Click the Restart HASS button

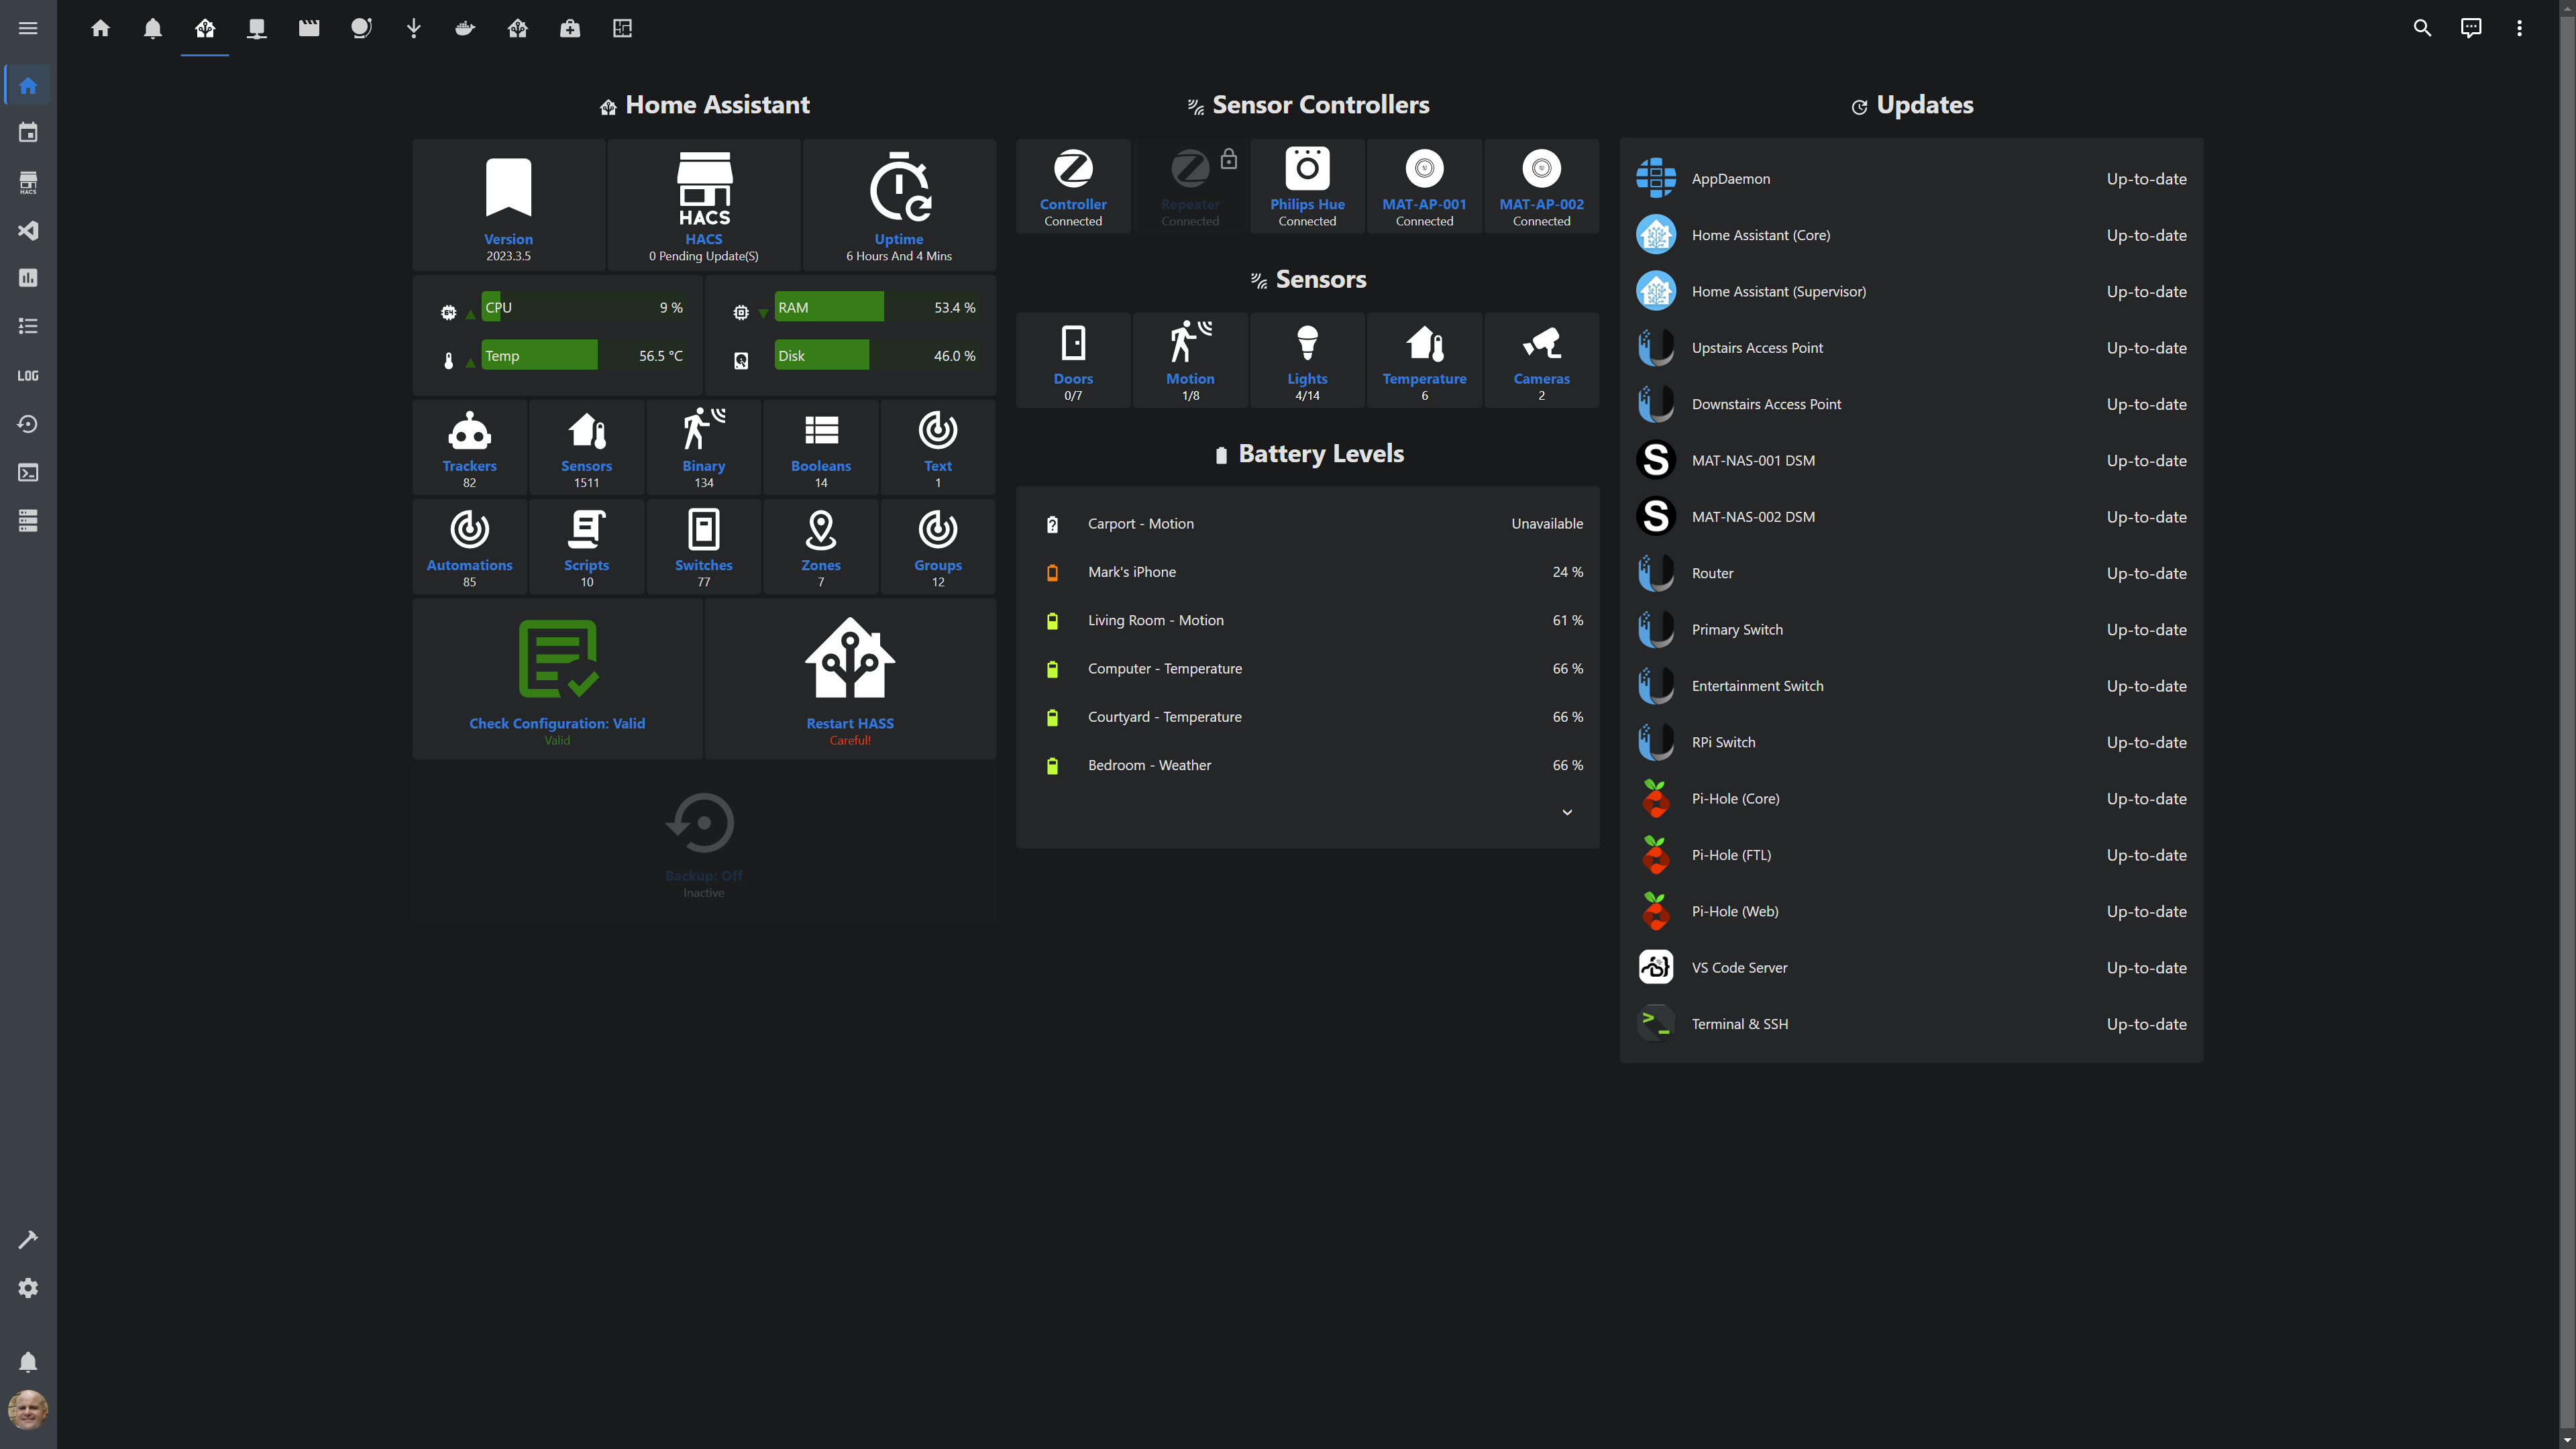(850, 679)
